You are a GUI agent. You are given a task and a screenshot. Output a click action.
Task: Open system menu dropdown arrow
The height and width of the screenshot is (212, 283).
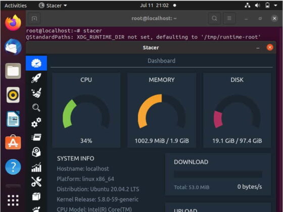[x=275, y=6]
